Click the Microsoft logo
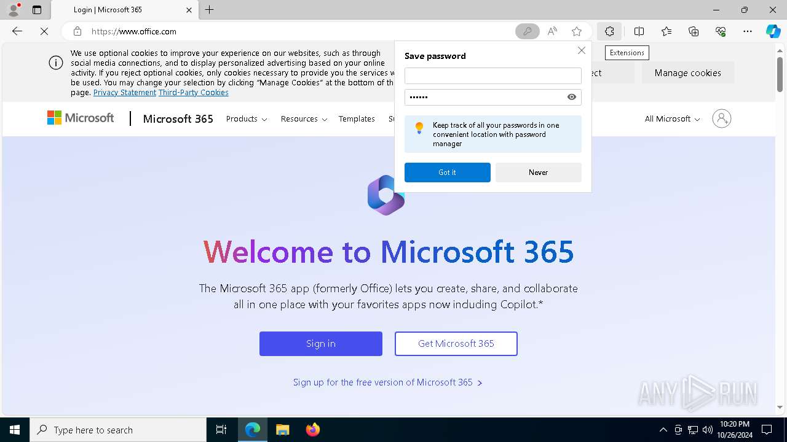This screenshot has height=442, width=787. pyautogui.click(x=81, y=118)
